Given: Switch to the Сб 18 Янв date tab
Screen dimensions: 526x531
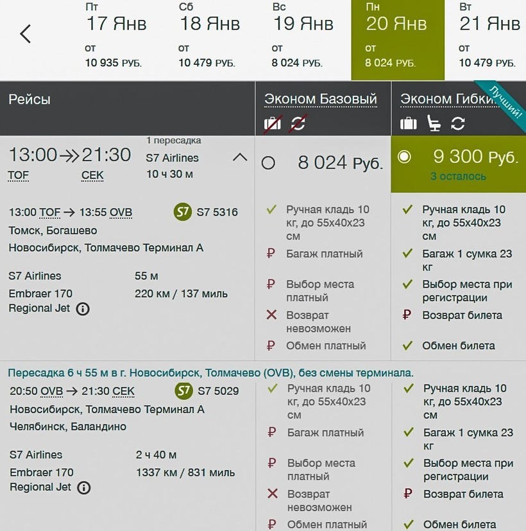Looking at the screenshot, I should pyautogui.click(x=209, y=40).
